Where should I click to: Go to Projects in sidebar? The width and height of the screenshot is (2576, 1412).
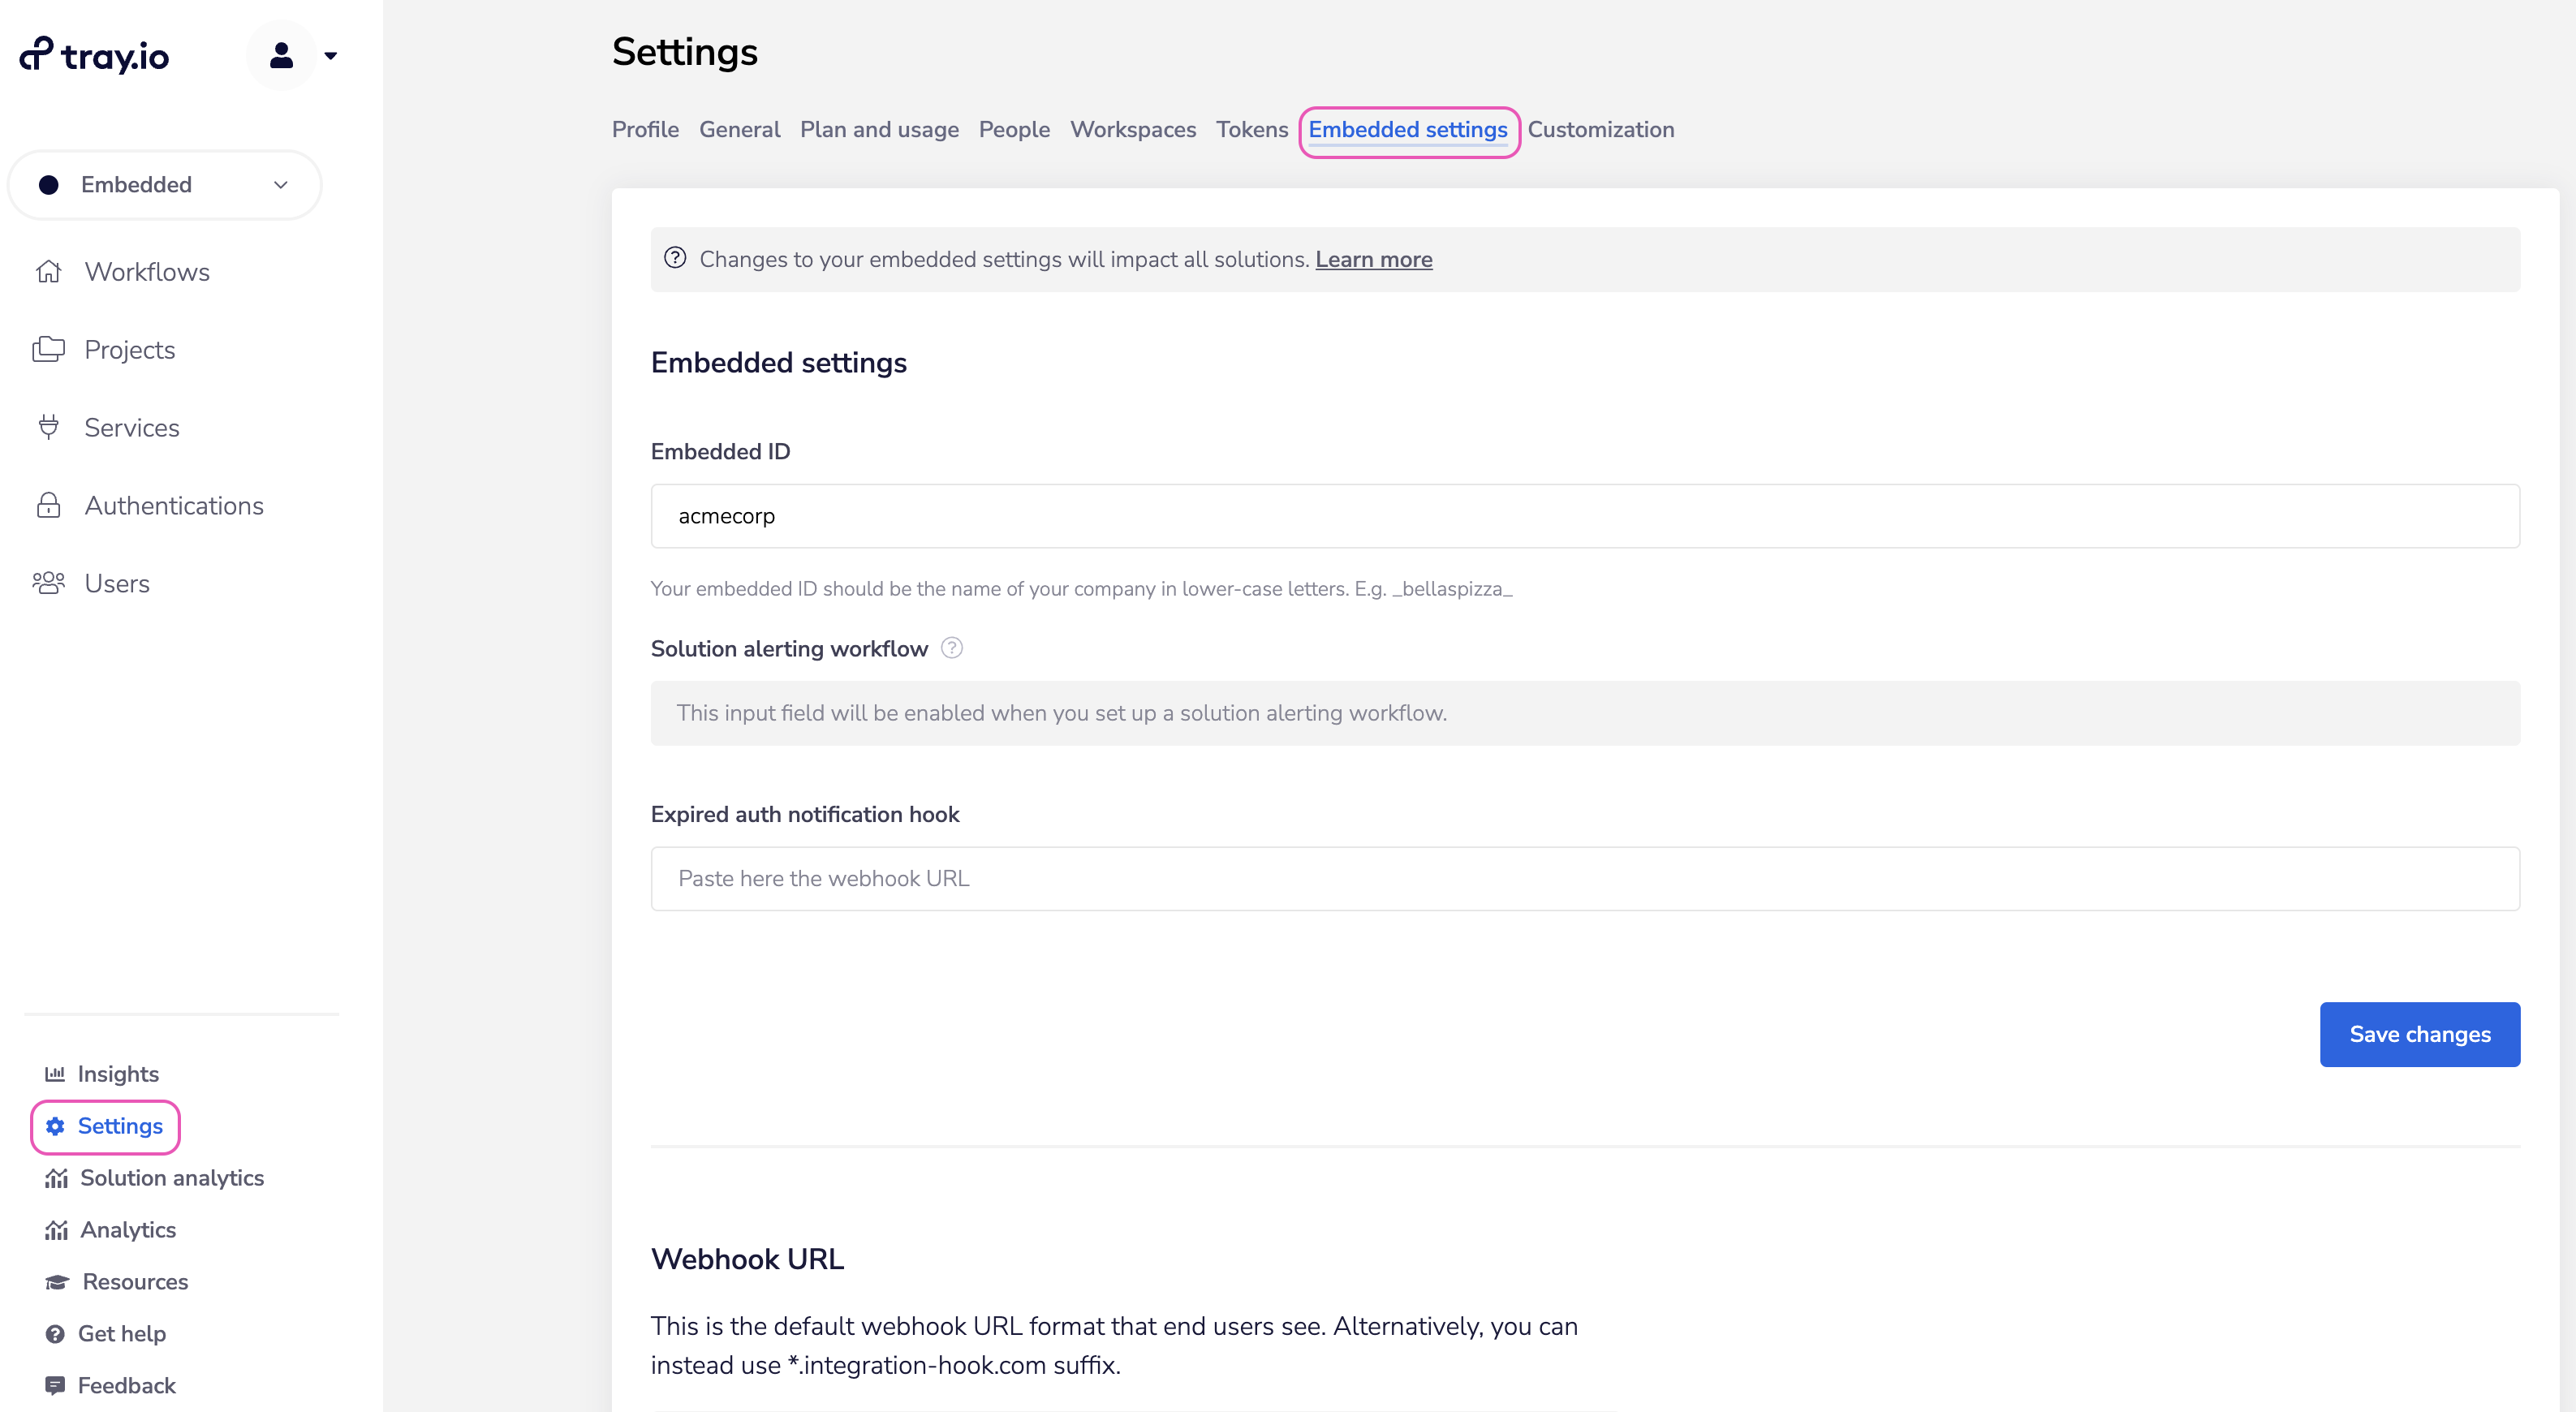129,350
